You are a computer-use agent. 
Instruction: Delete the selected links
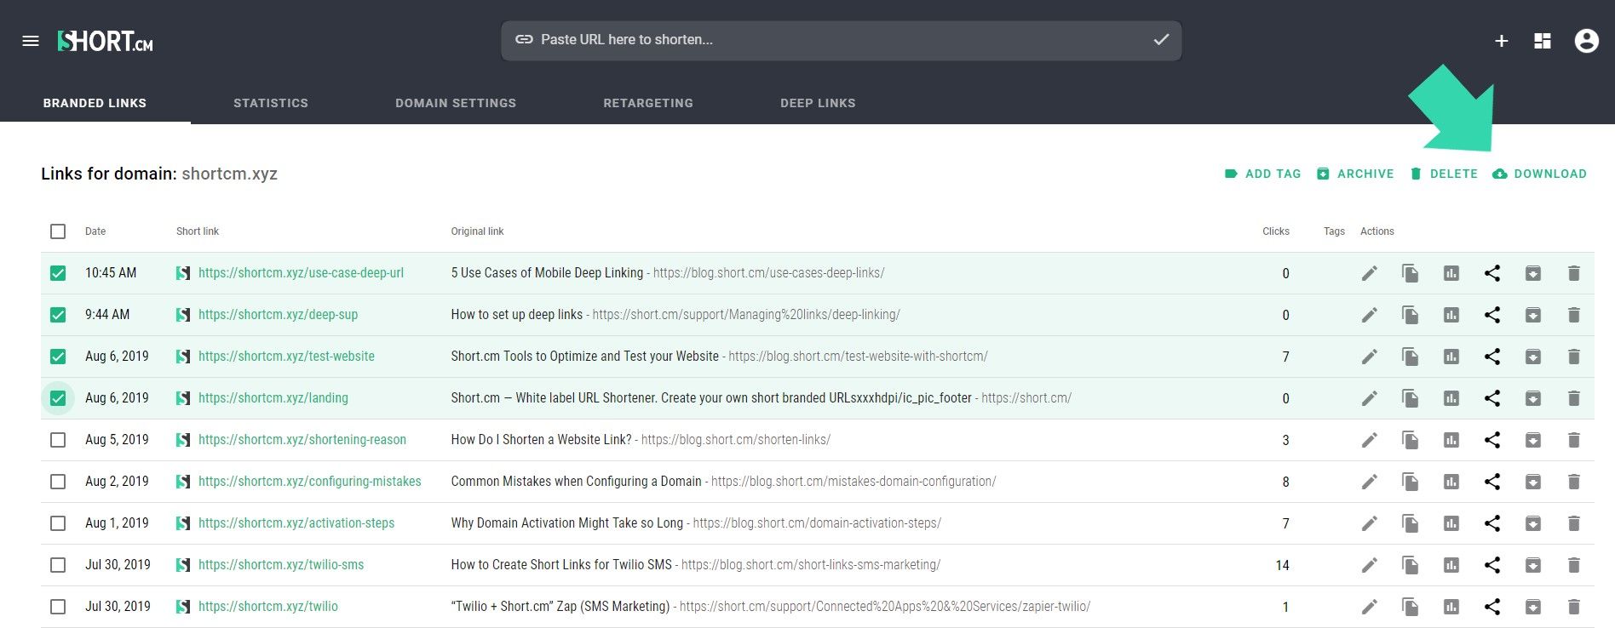tap(1444, 174)
